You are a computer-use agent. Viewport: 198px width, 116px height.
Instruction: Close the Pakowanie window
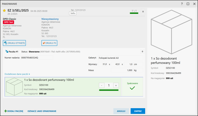coord(194,4)
